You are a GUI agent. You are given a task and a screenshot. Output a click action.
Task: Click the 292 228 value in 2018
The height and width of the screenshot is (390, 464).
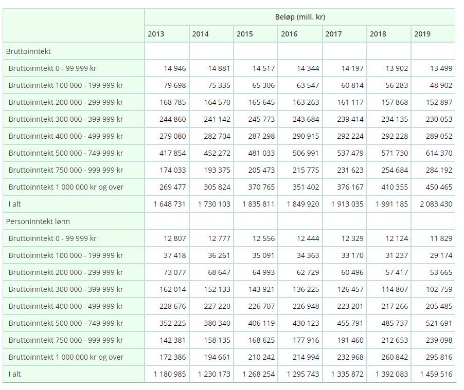click(395, 136)
